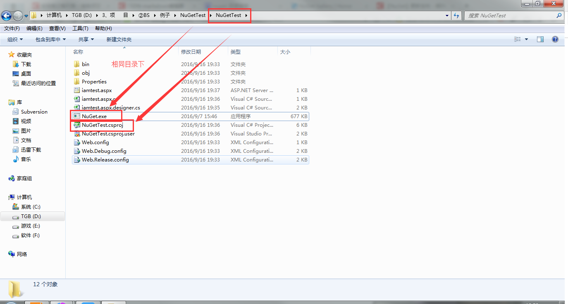568x304 pixels.
Task: Open 图片 library in navigation pane
Action: 26,131
